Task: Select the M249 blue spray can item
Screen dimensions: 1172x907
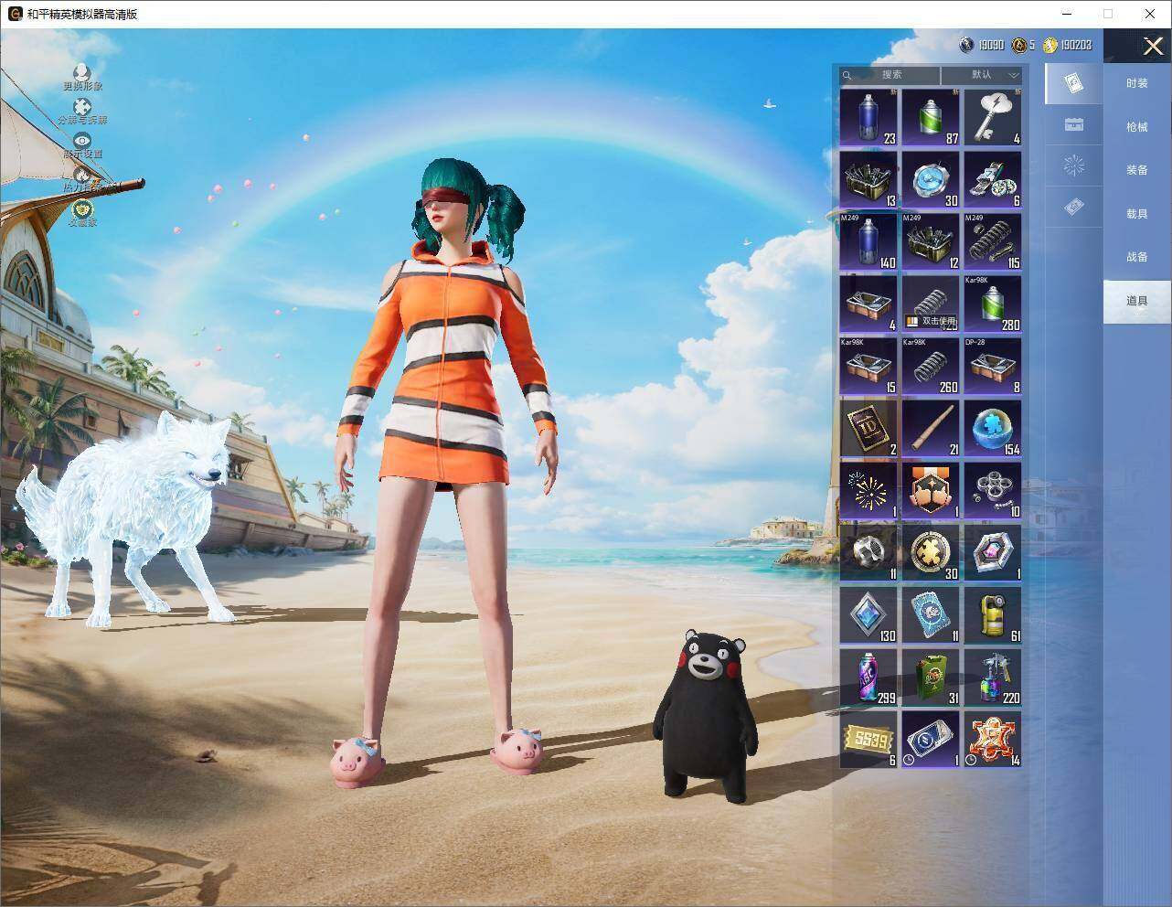Action: point(868,241)
